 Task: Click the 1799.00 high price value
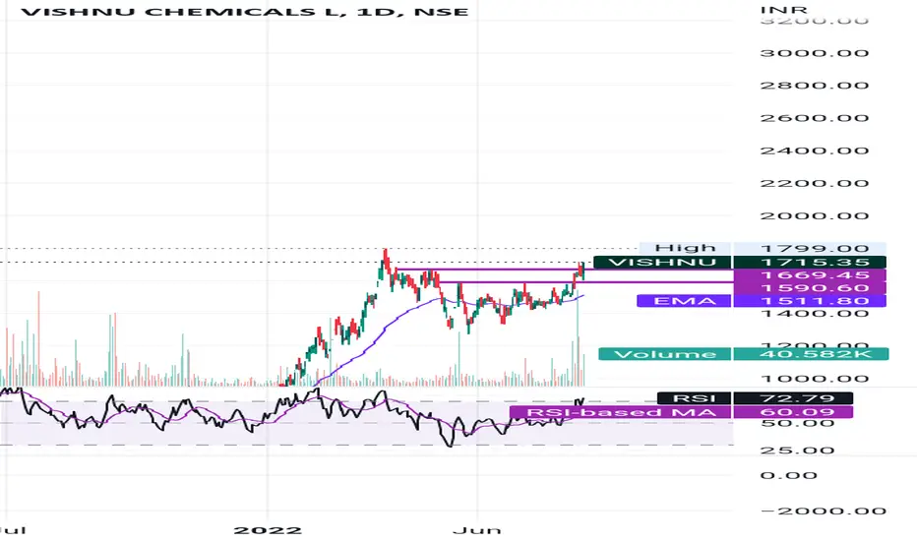pyautogui.click(x=810, y=248)
